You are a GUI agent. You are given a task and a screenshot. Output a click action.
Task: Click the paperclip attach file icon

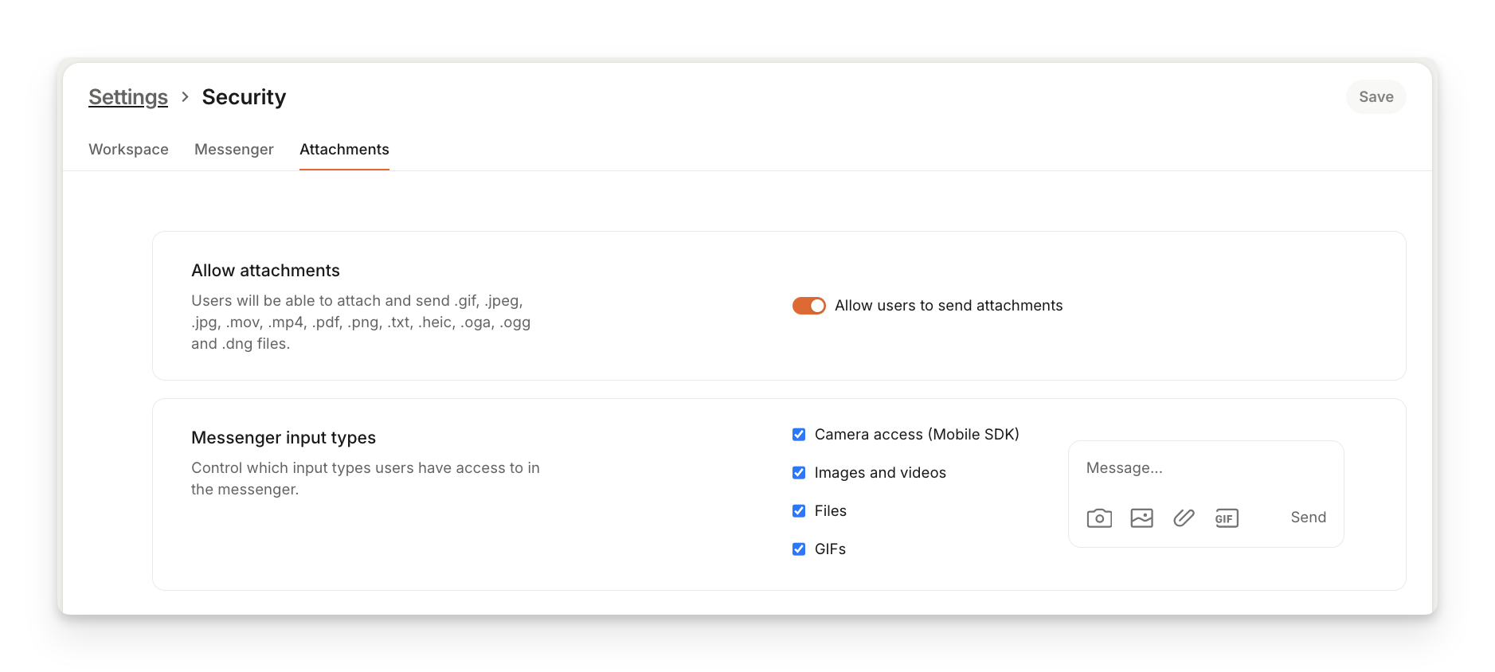[x=1184, y=518]
